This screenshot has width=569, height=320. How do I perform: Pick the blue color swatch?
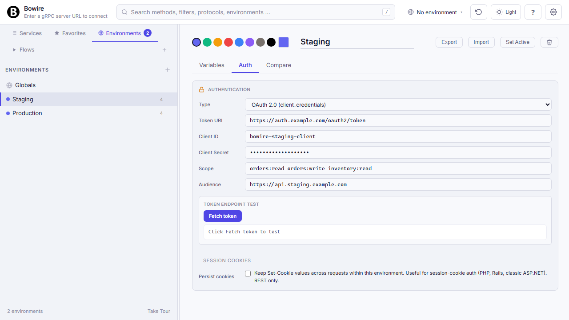(239, 42)
